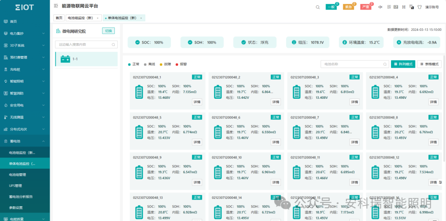Click the 切换 button
Image resolution: width=446 pixels, height=221 pixels.
pyautogui.click(x=108, y=31)
